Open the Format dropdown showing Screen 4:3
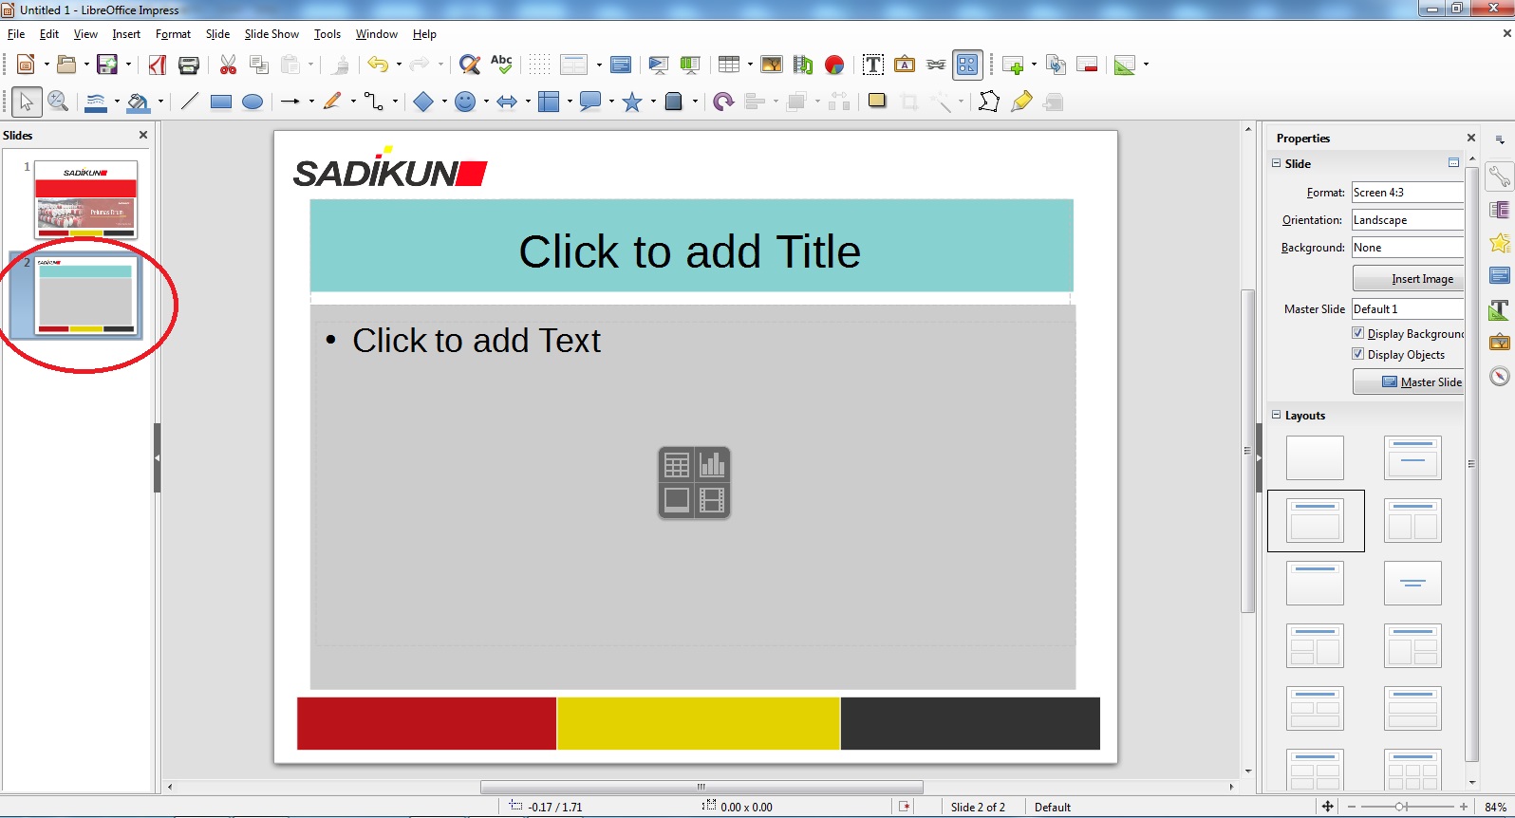Viewport: 1515px width, 818px height. coord(1407,193)
